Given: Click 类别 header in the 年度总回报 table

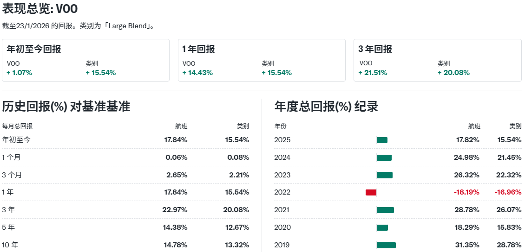Looking at the screenshot, I should (515, 126).
